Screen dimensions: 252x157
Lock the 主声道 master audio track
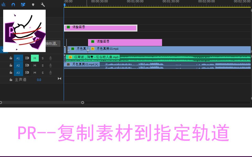(x=10, y=80)
